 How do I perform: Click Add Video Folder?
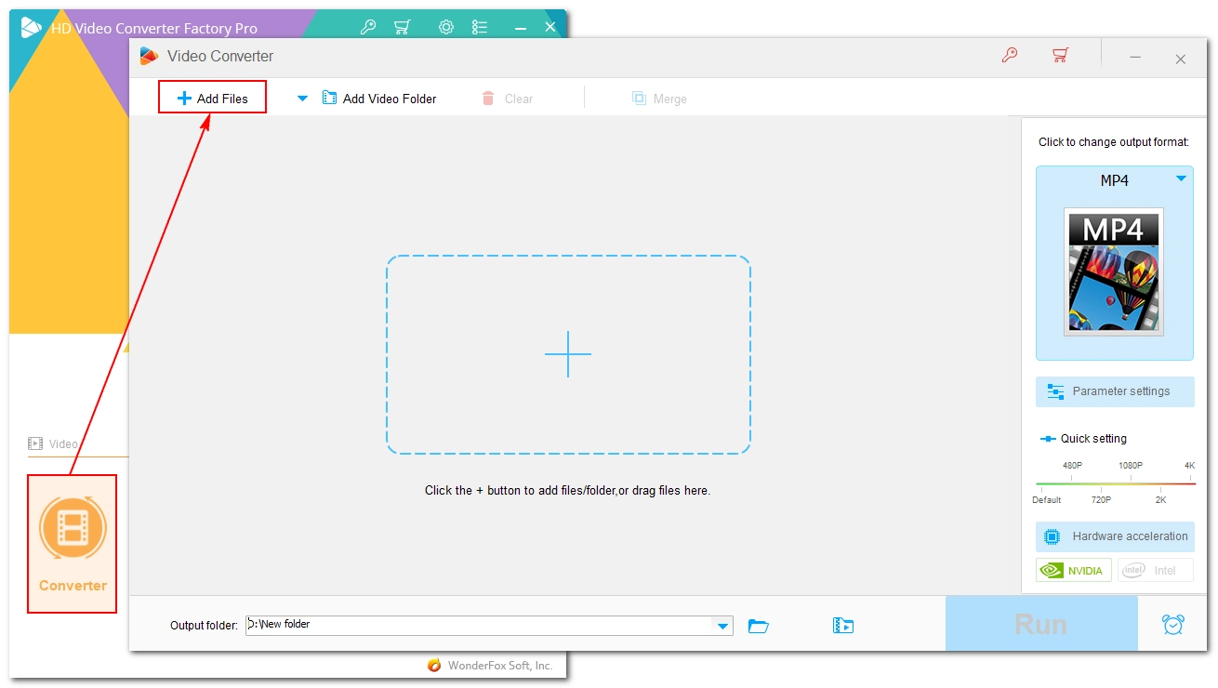(x=379, y=99)
